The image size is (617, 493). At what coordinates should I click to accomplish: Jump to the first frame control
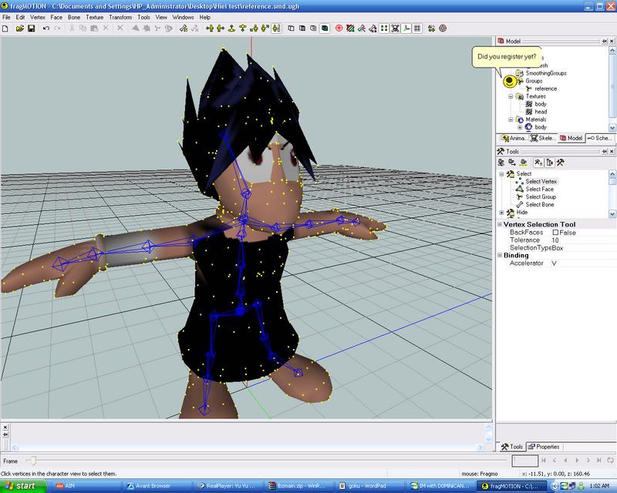coord(544,461)
